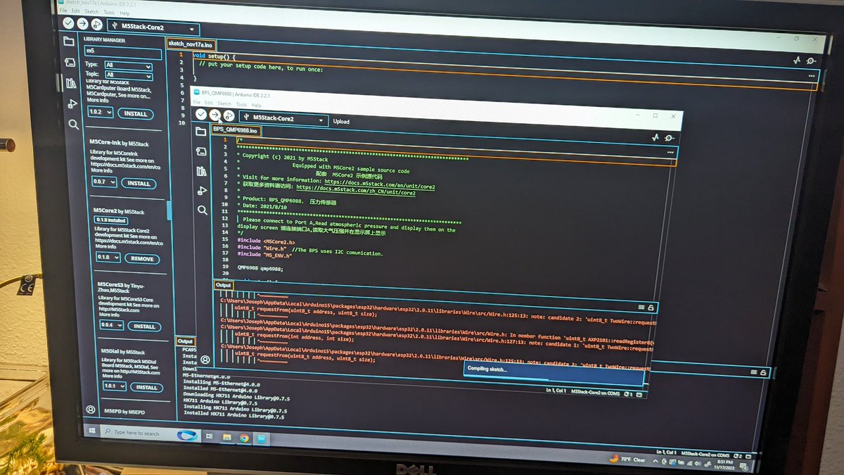Open Search magnifier in sketch_nov17a sidebar

73,125
